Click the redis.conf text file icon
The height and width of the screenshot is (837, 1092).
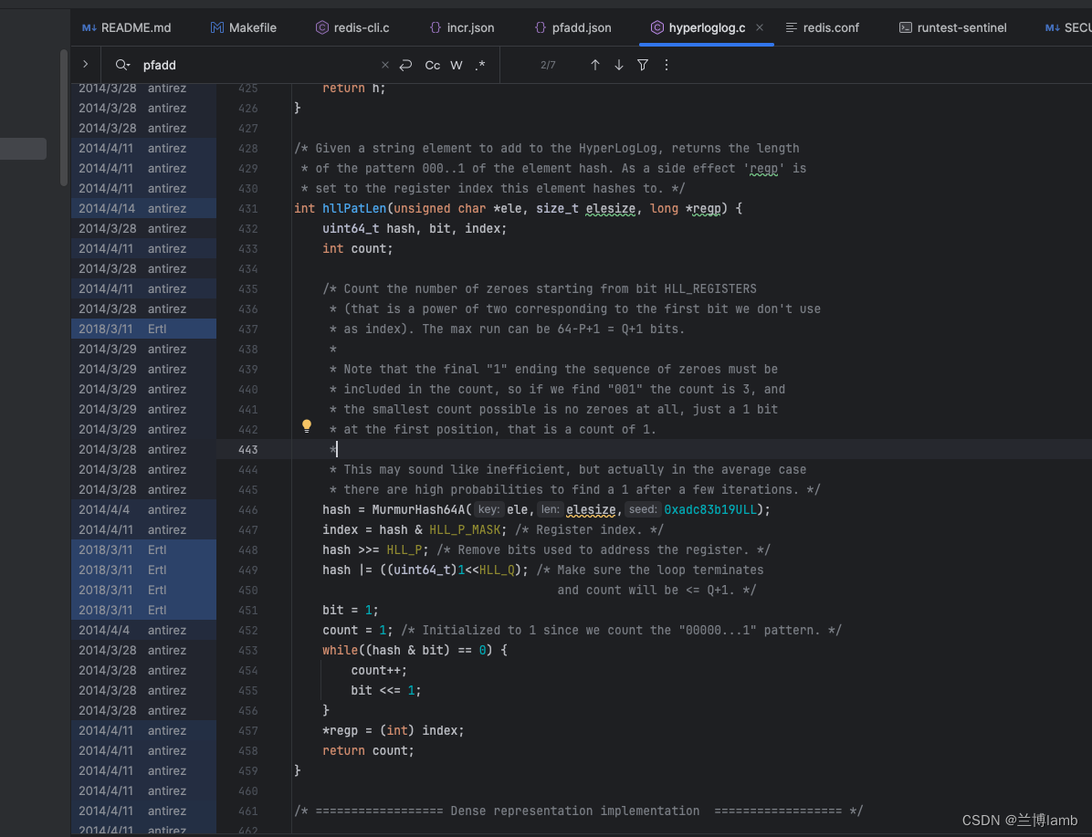791,28
